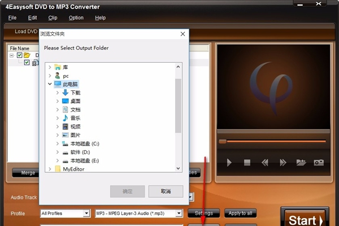Play the preview video
This screenshot has height=226, width=339.
coord(229,162)
